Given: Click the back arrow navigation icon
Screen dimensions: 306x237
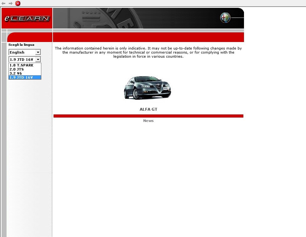Looking at the screenshot, I should [3, 3].
